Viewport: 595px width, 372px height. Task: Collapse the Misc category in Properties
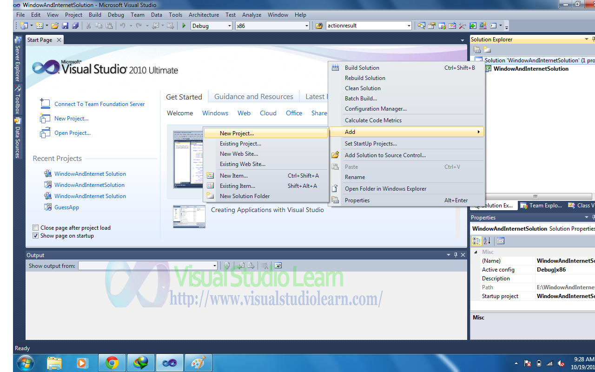pyautogui.click(x=475, y=252)
